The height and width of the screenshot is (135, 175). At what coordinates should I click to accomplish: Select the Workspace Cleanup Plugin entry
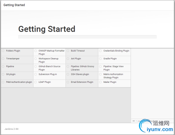[x=49, y=60]
